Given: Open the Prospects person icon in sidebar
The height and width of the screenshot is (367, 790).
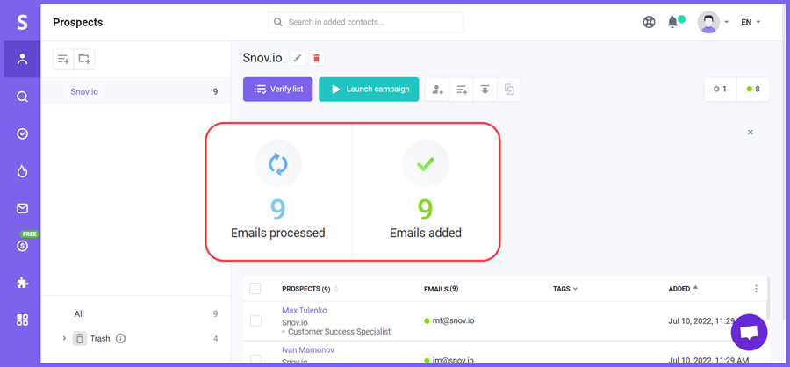Looking at the screenshot, I should click(x=22, y=59).
